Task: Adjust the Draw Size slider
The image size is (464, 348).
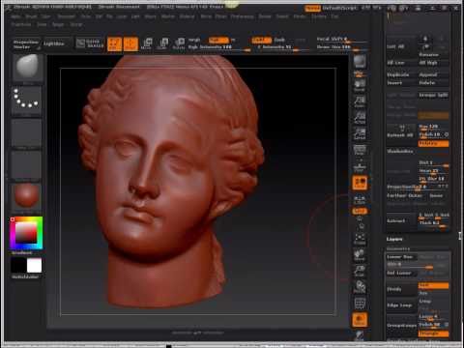Action: click(341, 47)
